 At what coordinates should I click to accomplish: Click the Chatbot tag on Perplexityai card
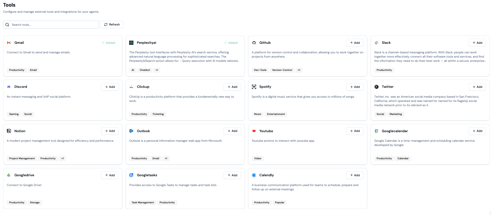(x=145, y=70)
